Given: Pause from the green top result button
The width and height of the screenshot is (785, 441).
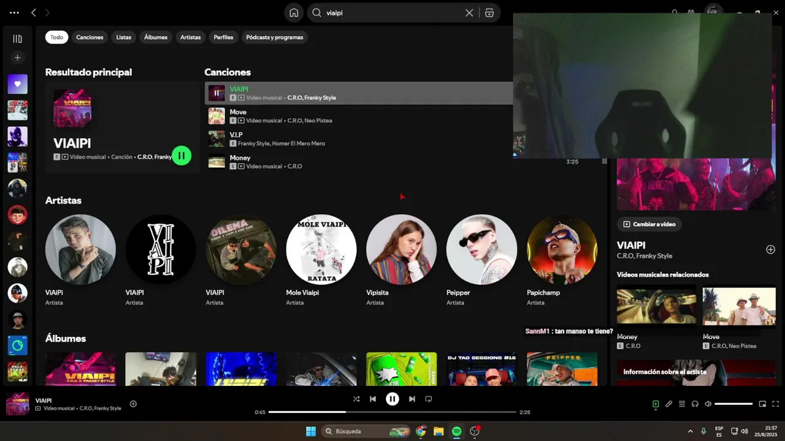Looking at the screenshot, I should 182,156.
